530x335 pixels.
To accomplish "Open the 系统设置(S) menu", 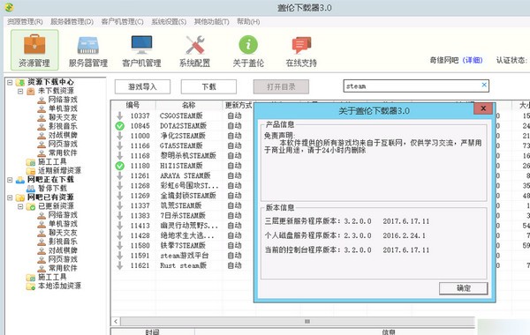I will pos(169,21).
